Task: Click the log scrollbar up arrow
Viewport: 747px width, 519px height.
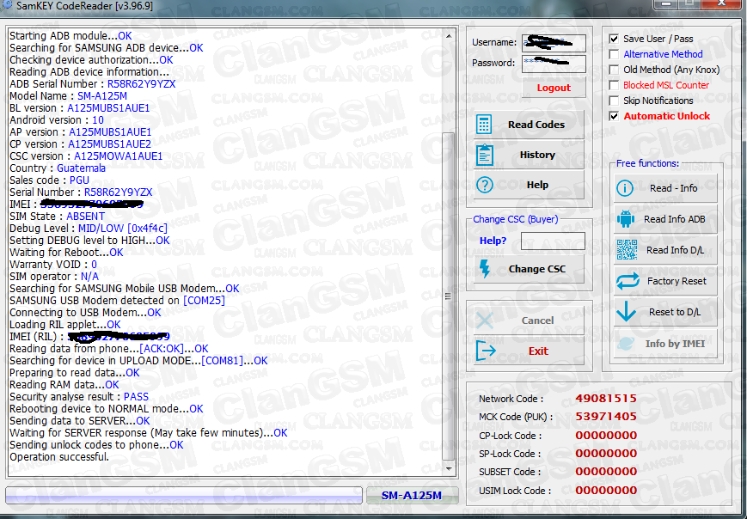Action: pos(449,36)
